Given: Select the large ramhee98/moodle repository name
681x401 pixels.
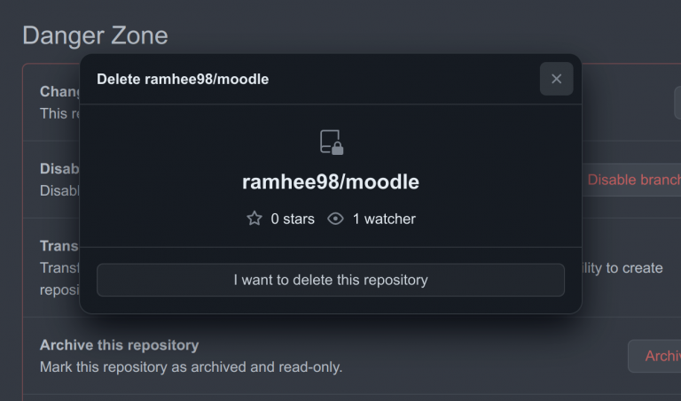Looking at the screenshot, I should click(331, 181).
